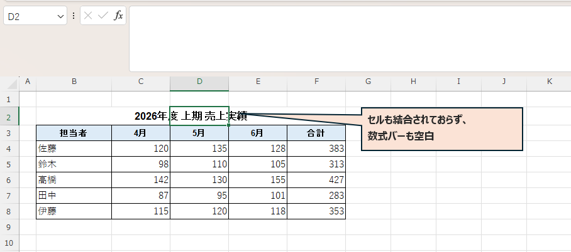
Task: Click 佐藤's 5月 cell showing 135
Action: click(199, 149)
